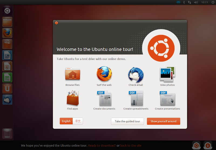Launch LibreOffice Writer from the launcher
The height and width of the screenshot is (150, 216).
7,55
